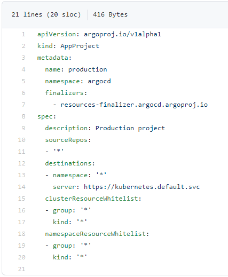Click the resources-finalizer.argocd.argoproj.io entry
Viewport: 228px width, 277px height.
click(134, 105)
